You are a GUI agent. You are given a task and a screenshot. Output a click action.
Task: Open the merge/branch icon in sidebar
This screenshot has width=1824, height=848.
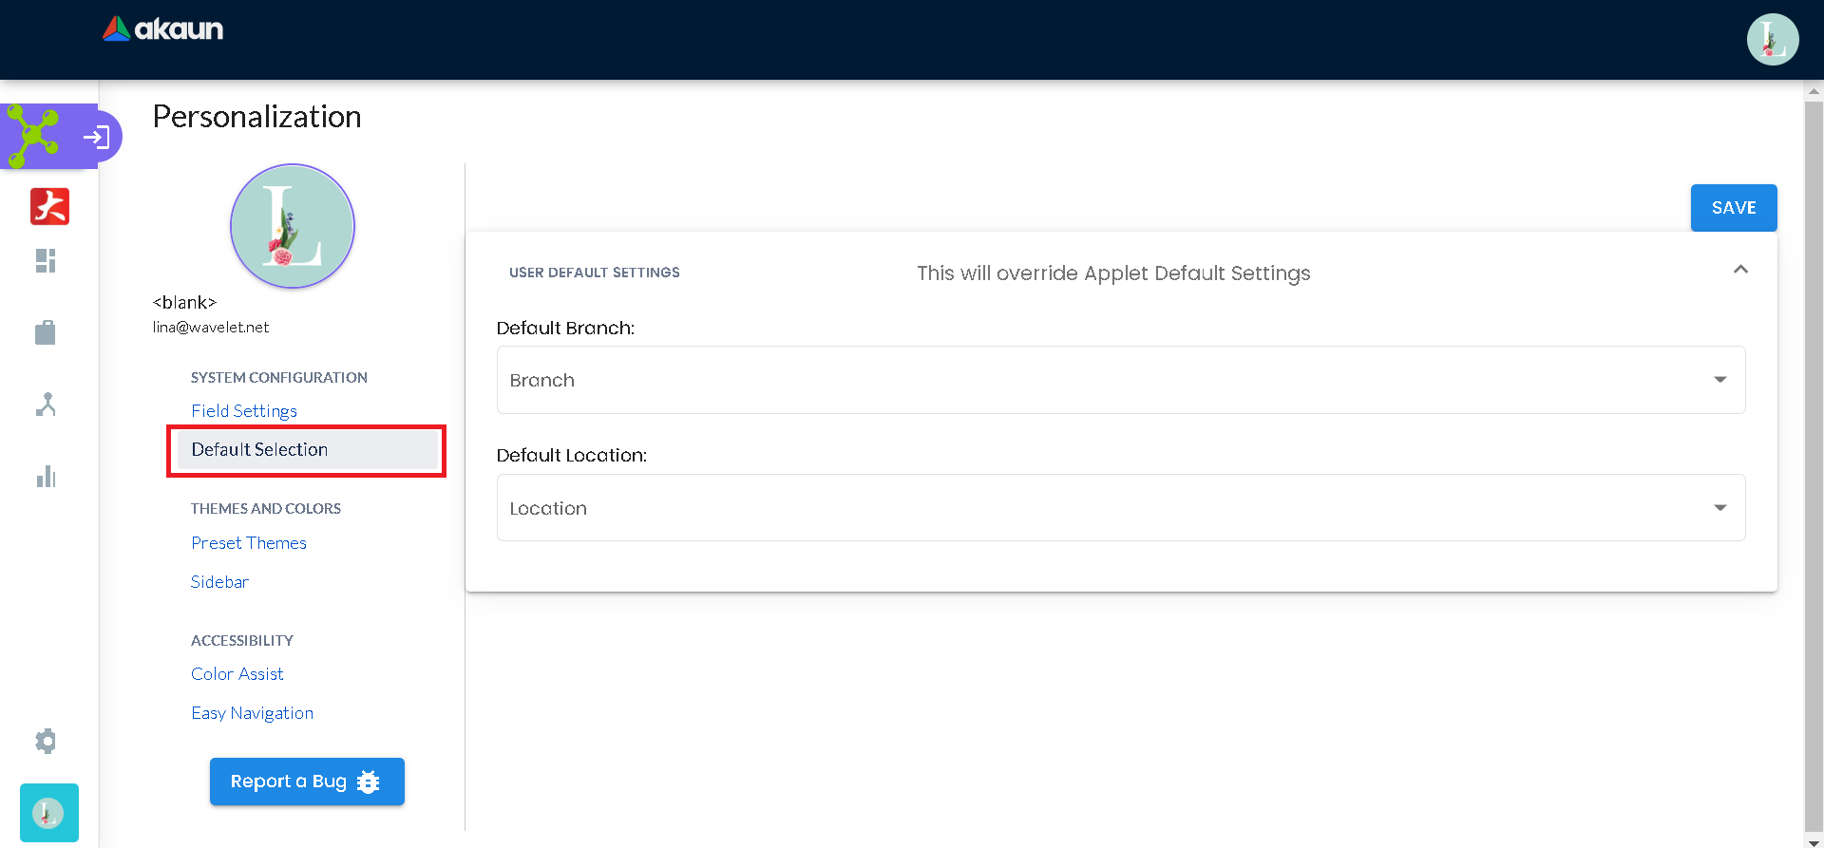pyautogui.click(x=46, y=405)
